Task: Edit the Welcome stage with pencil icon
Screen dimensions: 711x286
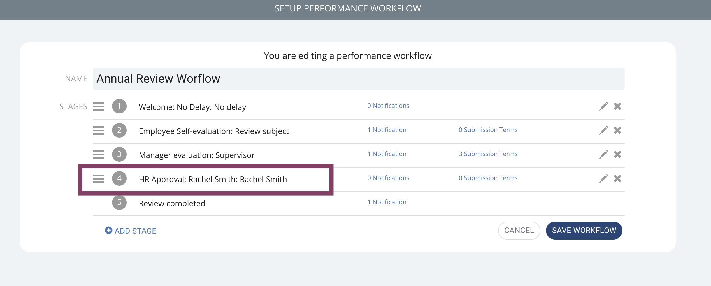Action: coord(604,106)
